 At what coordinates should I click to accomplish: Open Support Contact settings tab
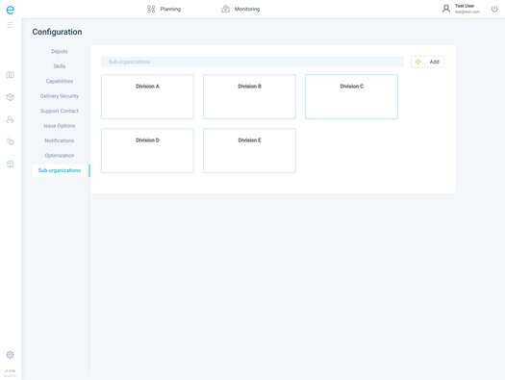[60, 111]
